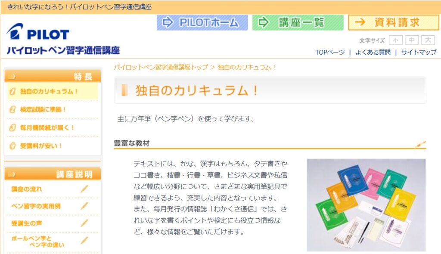
Task: Click the 文字サイズ label
Action: click(372, 40)
